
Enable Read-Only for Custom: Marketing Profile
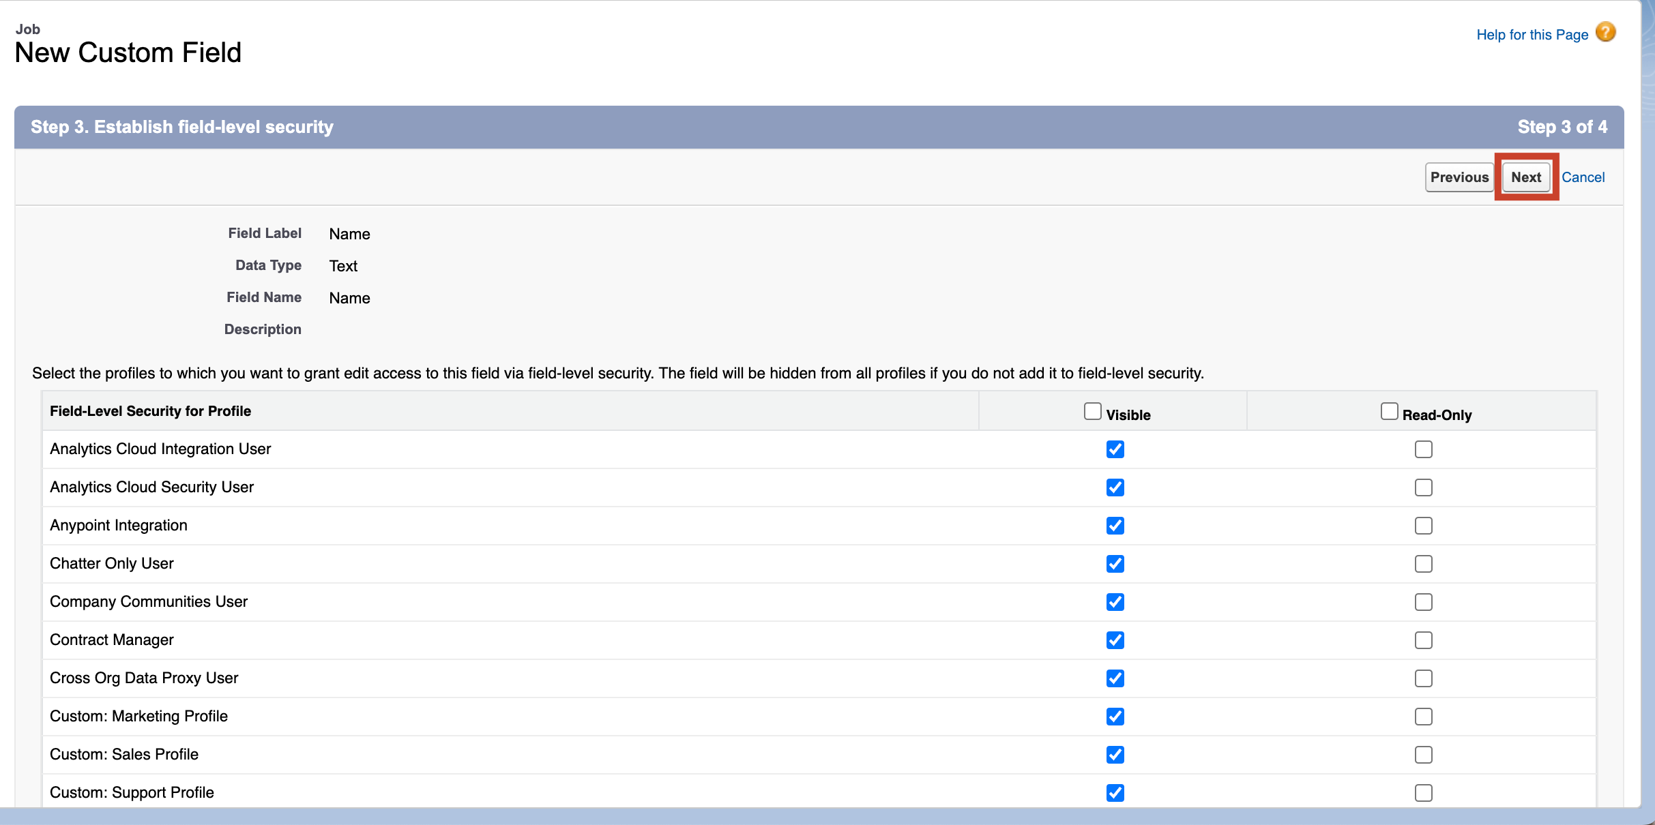tap(1424, 717)
